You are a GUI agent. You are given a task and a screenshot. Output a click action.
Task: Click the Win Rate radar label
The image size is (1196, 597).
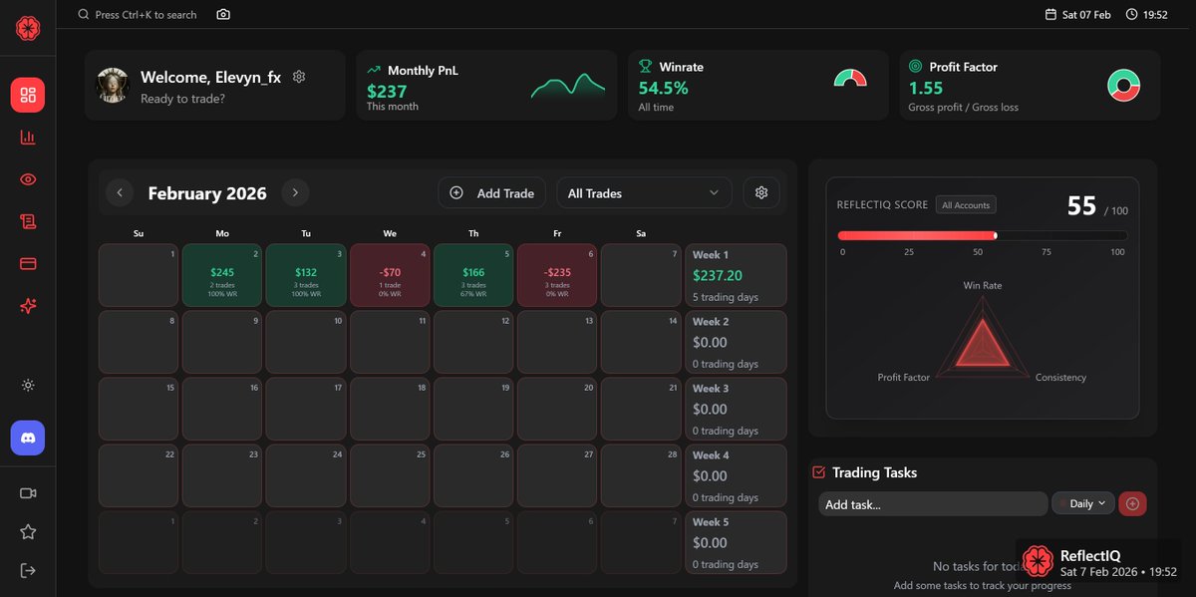983,286
